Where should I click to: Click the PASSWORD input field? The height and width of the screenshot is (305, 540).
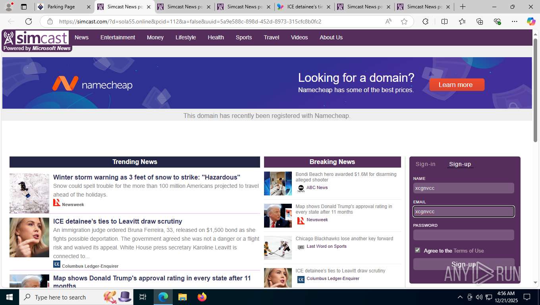coord(464,235)
